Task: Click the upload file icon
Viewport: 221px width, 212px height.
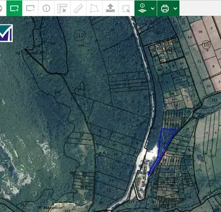Action: click(110, 8)
